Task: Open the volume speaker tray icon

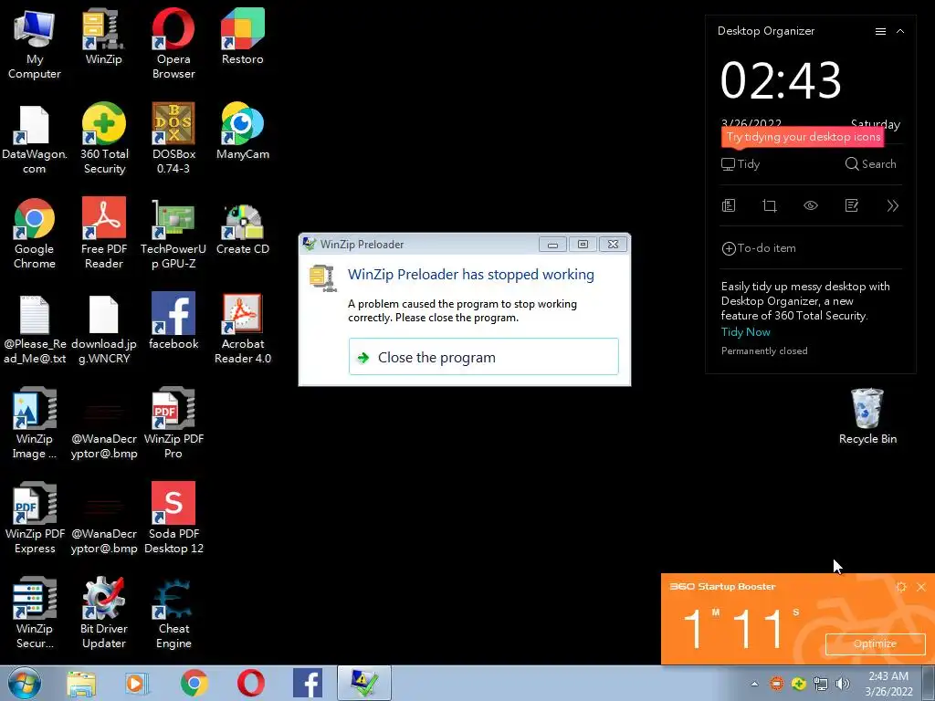Action: 843,684
